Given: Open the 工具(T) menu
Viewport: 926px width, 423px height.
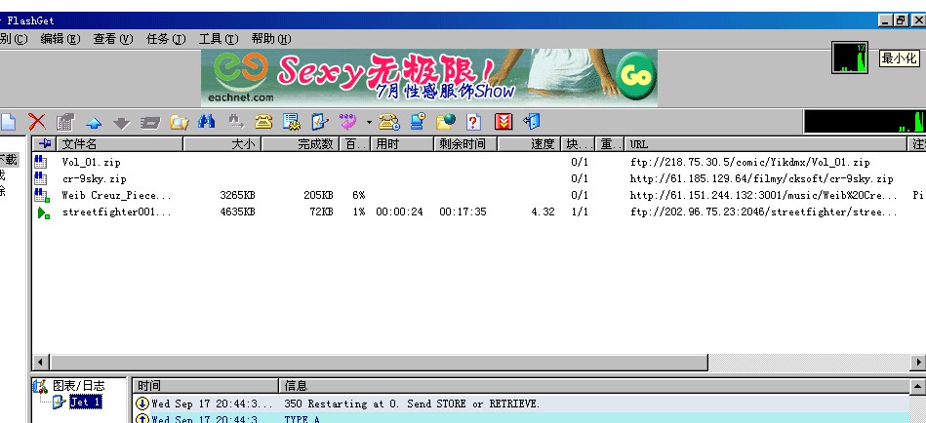Looking at the screenshot, I should (x=219, y=39).
